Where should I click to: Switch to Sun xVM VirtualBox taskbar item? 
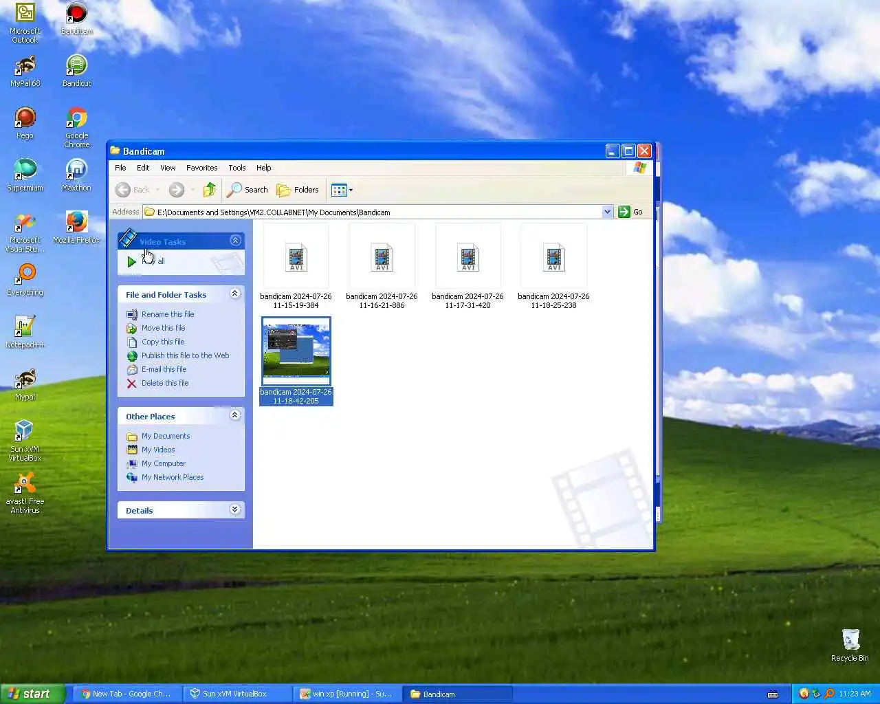236,694
